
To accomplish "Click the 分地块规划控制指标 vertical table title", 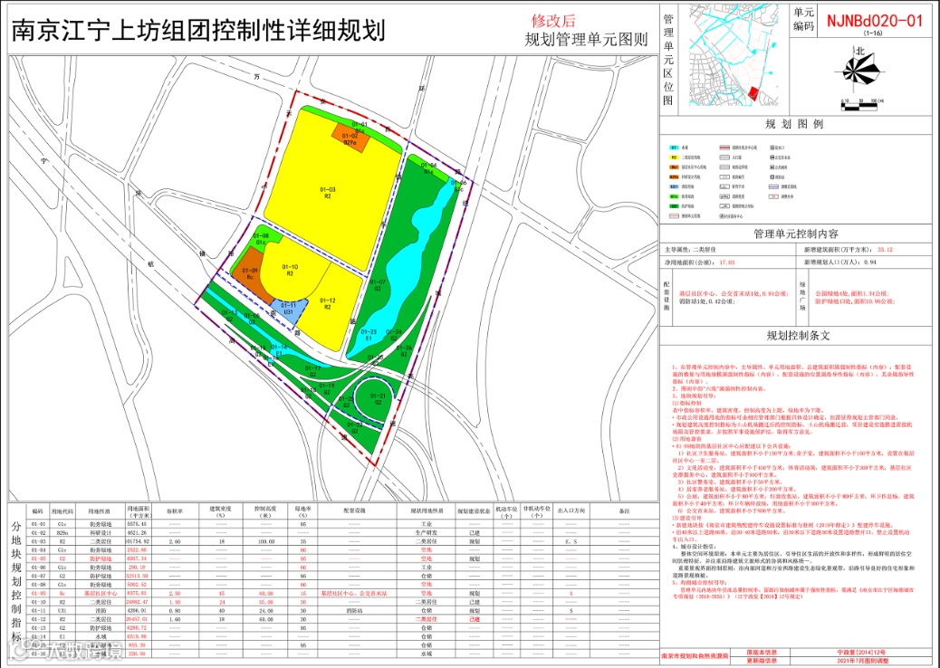I will (17, 580).
